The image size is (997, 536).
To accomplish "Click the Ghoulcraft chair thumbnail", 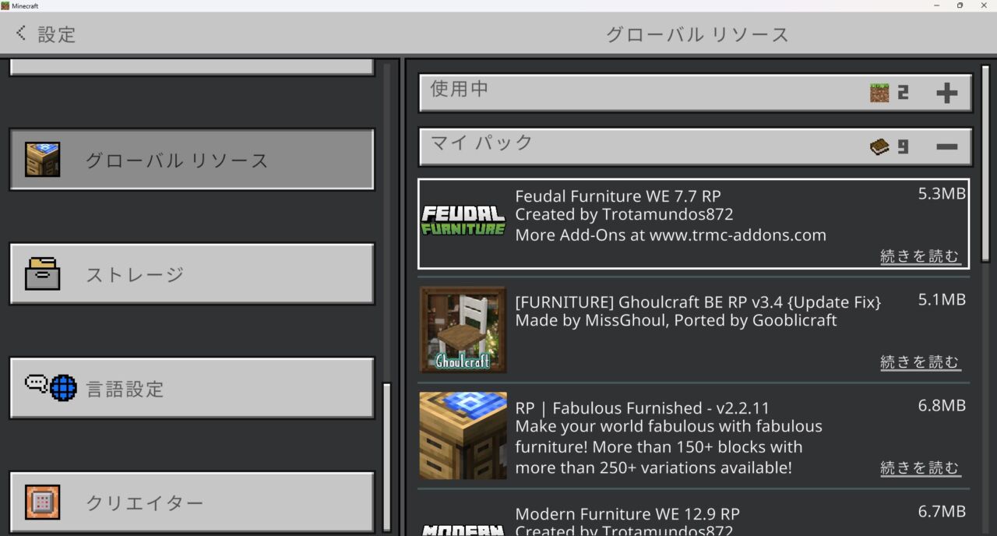I will click(463, 329).
